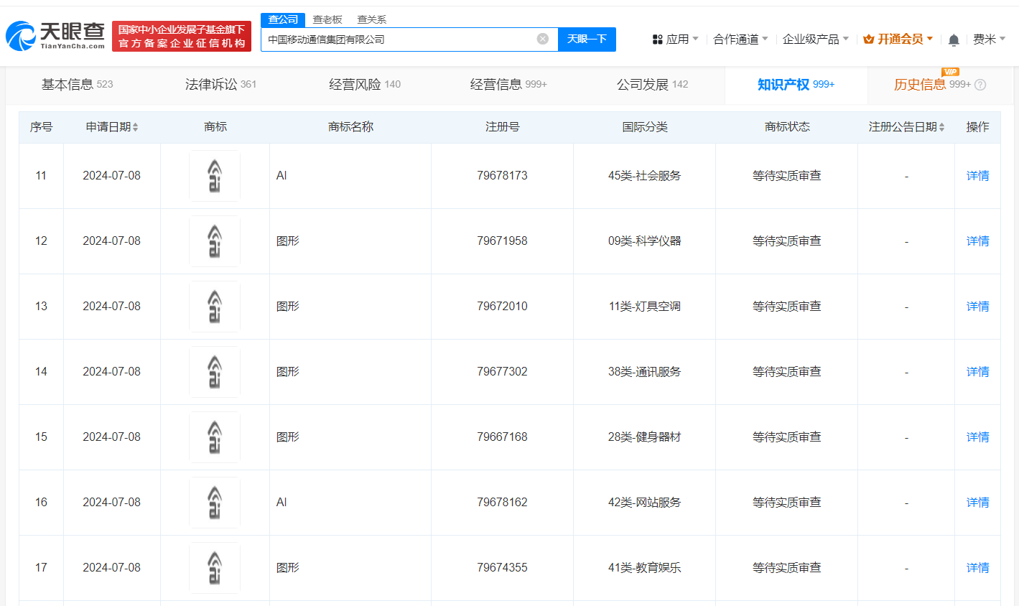1019x606 pixels.
Task: Open the notification bell icon
Action: click(x=953, y=39)
